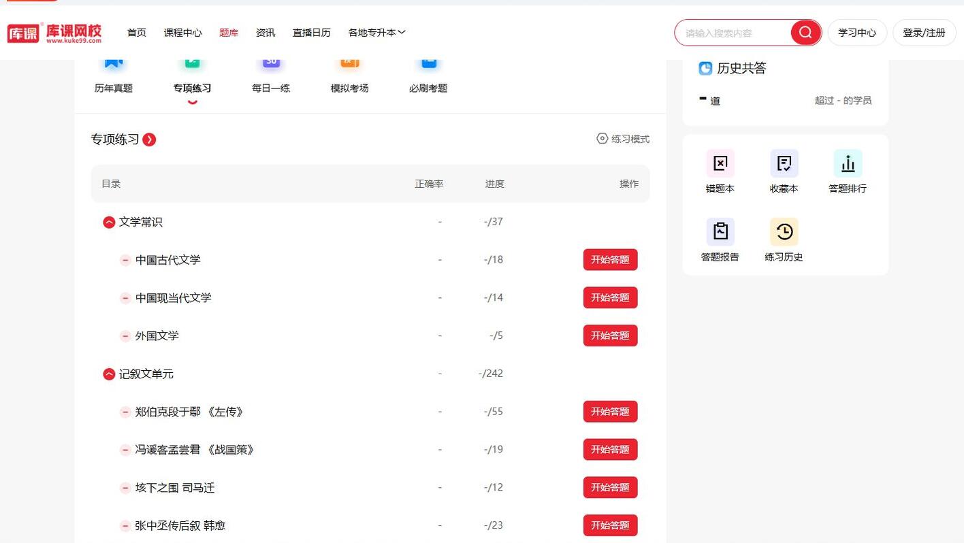
Task: Toggle the minus icon beside 张中丞传后叙
Action: click(x=125, y=526)
